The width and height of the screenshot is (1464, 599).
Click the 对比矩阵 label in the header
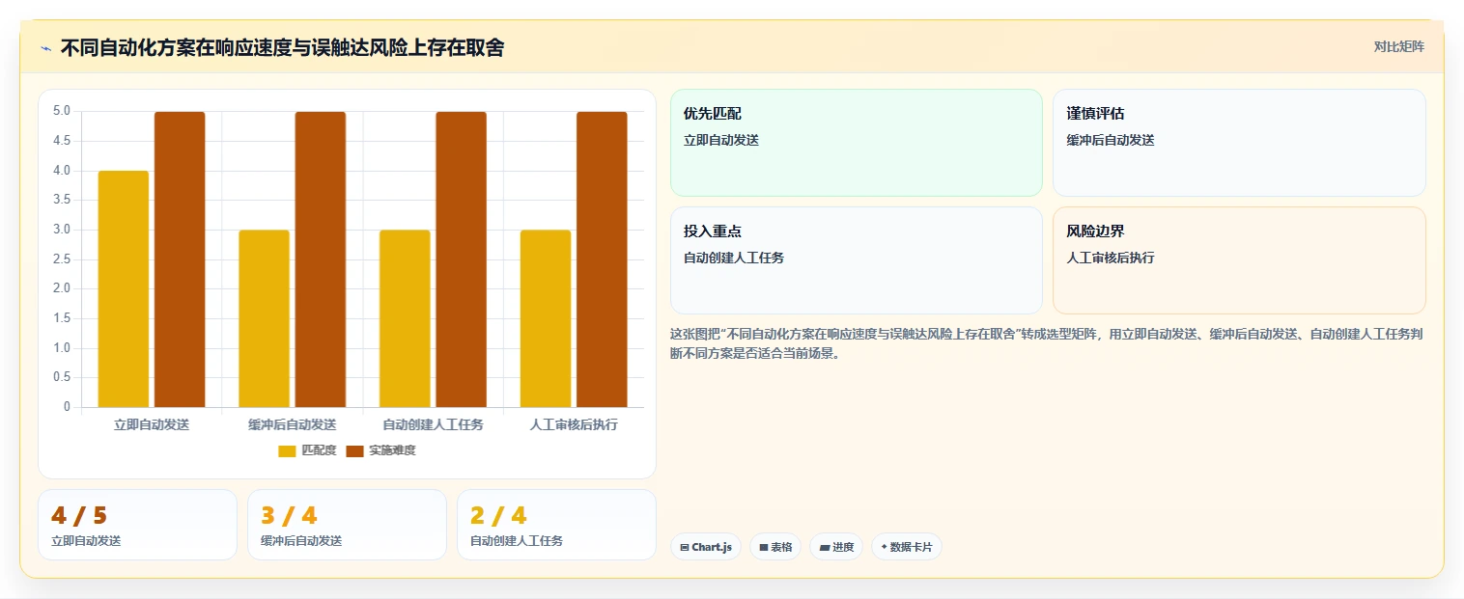click(x=1398, y=46)
